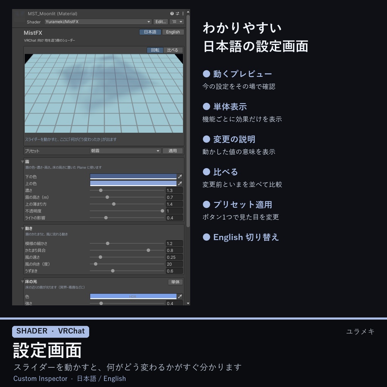This screenshot has width=387, height=387.
Task: Click the inspector scrollbar up arrow
Action: pyautogui.click(x=188, y=12)
